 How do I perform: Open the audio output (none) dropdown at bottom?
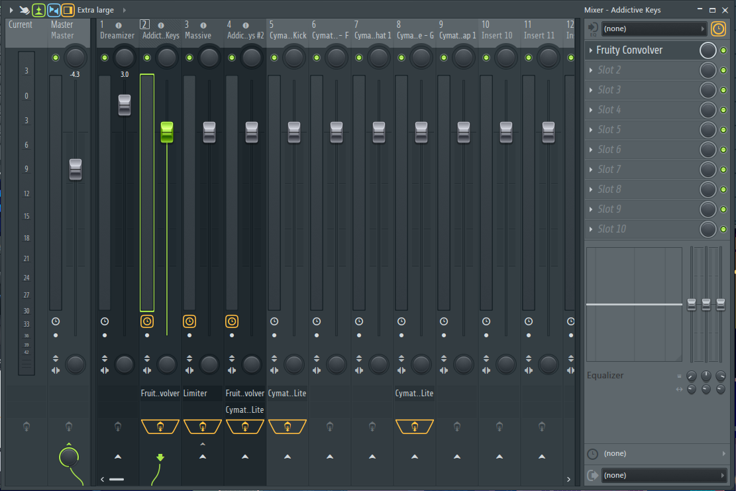[x=663, y=475]
